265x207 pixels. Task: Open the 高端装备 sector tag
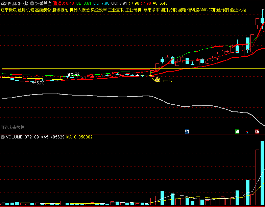(x=43, y=10)
